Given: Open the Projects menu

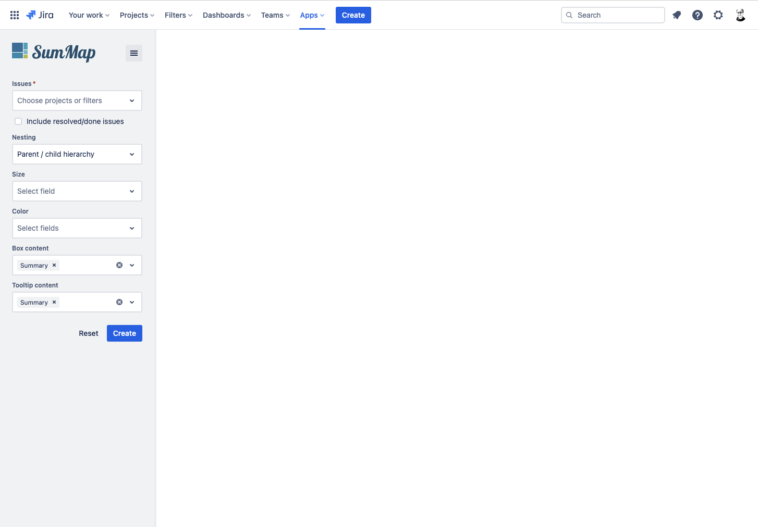Looking at the screenshot, I should click(x=137, y=15).
